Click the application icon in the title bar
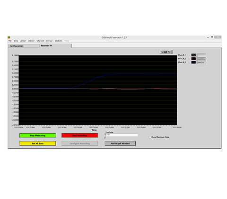Image resolution: width=227 pixels, height=199 pixels. click(x=9, y=37)
